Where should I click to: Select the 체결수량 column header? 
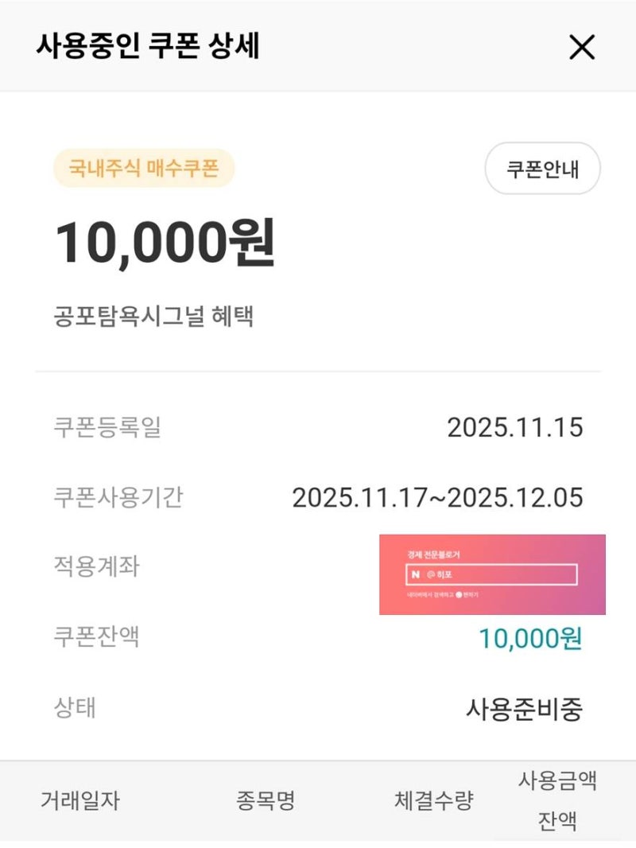[433, 800]
